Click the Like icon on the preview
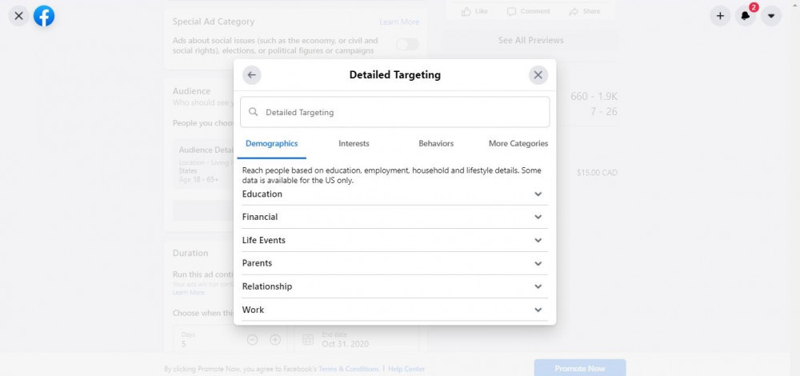The height and width of the screenshot is (376, 800). coord(466,11)
